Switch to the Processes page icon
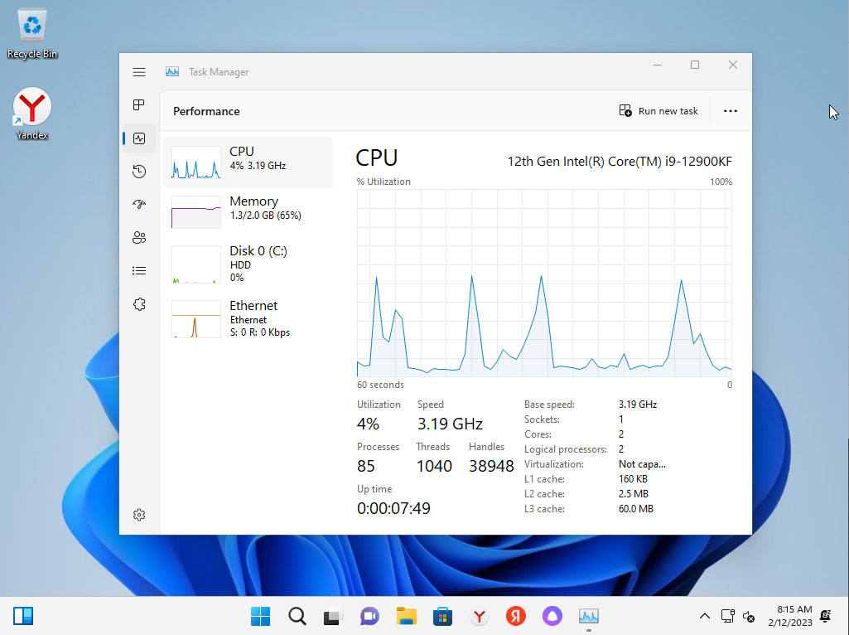849x635 pixels. (x=139, y=105)
